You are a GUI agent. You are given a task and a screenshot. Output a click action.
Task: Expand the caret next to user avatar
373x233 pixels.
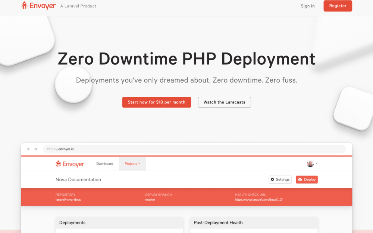(317, 163)
